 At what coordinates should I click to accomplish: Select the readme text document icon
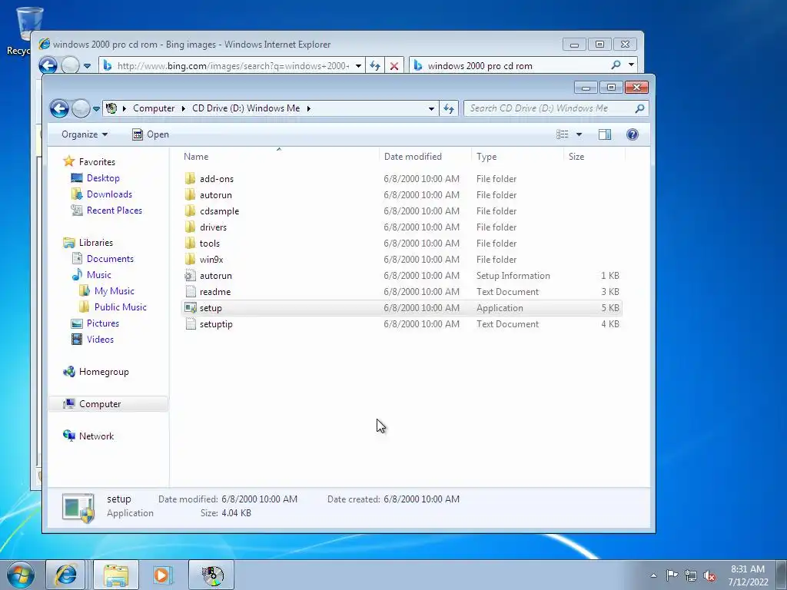click(191, 291)
